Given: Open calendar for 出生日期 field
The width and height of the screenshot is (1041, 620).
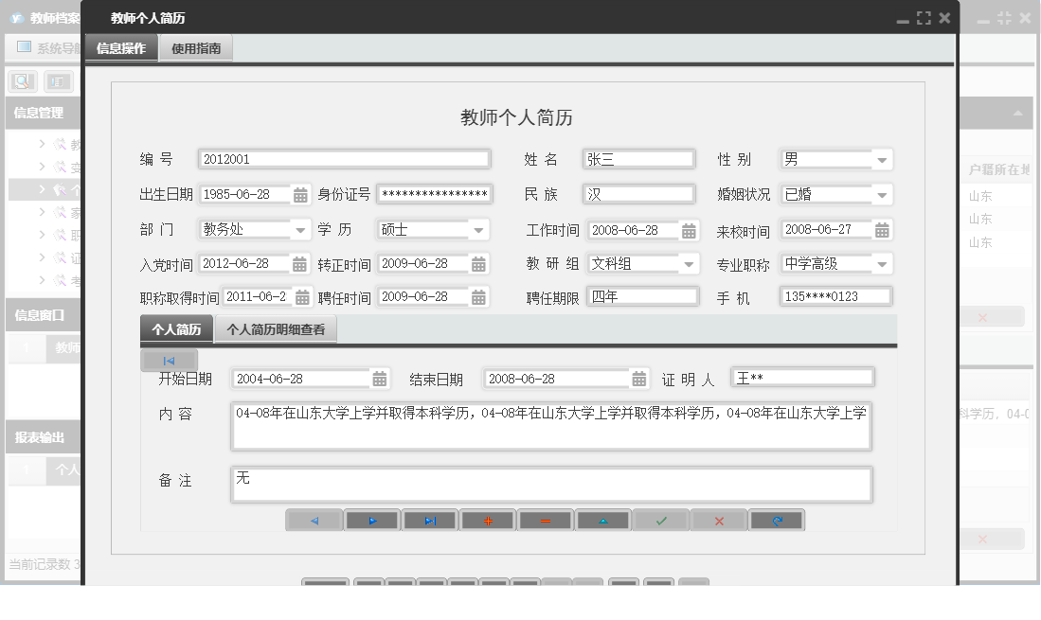Looking at the screenshot, I should click(x=300, y=195).
